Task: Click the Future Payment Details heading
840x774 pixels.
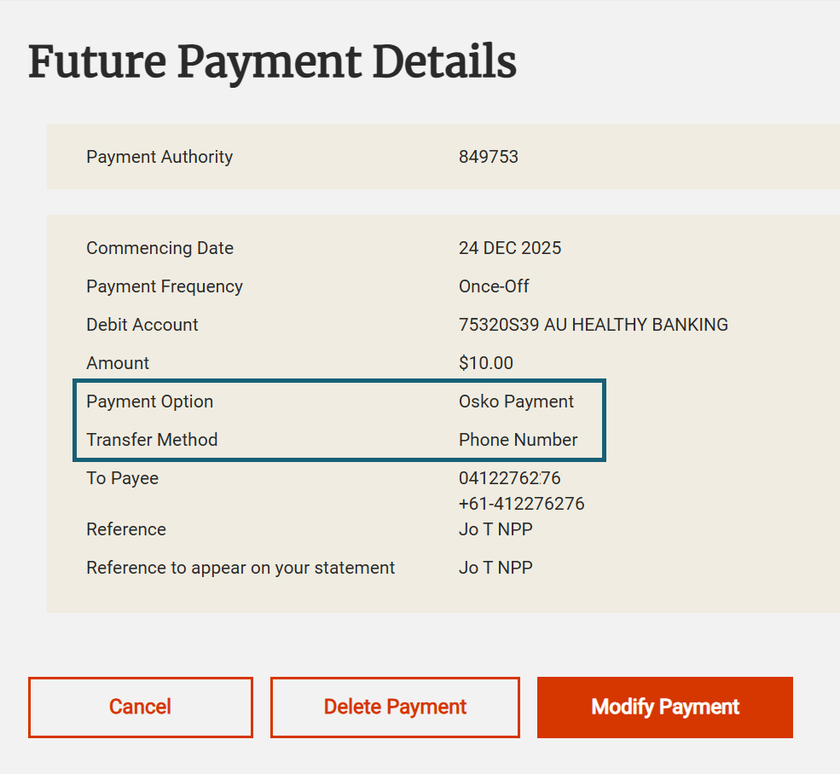Action: point(272,62)
